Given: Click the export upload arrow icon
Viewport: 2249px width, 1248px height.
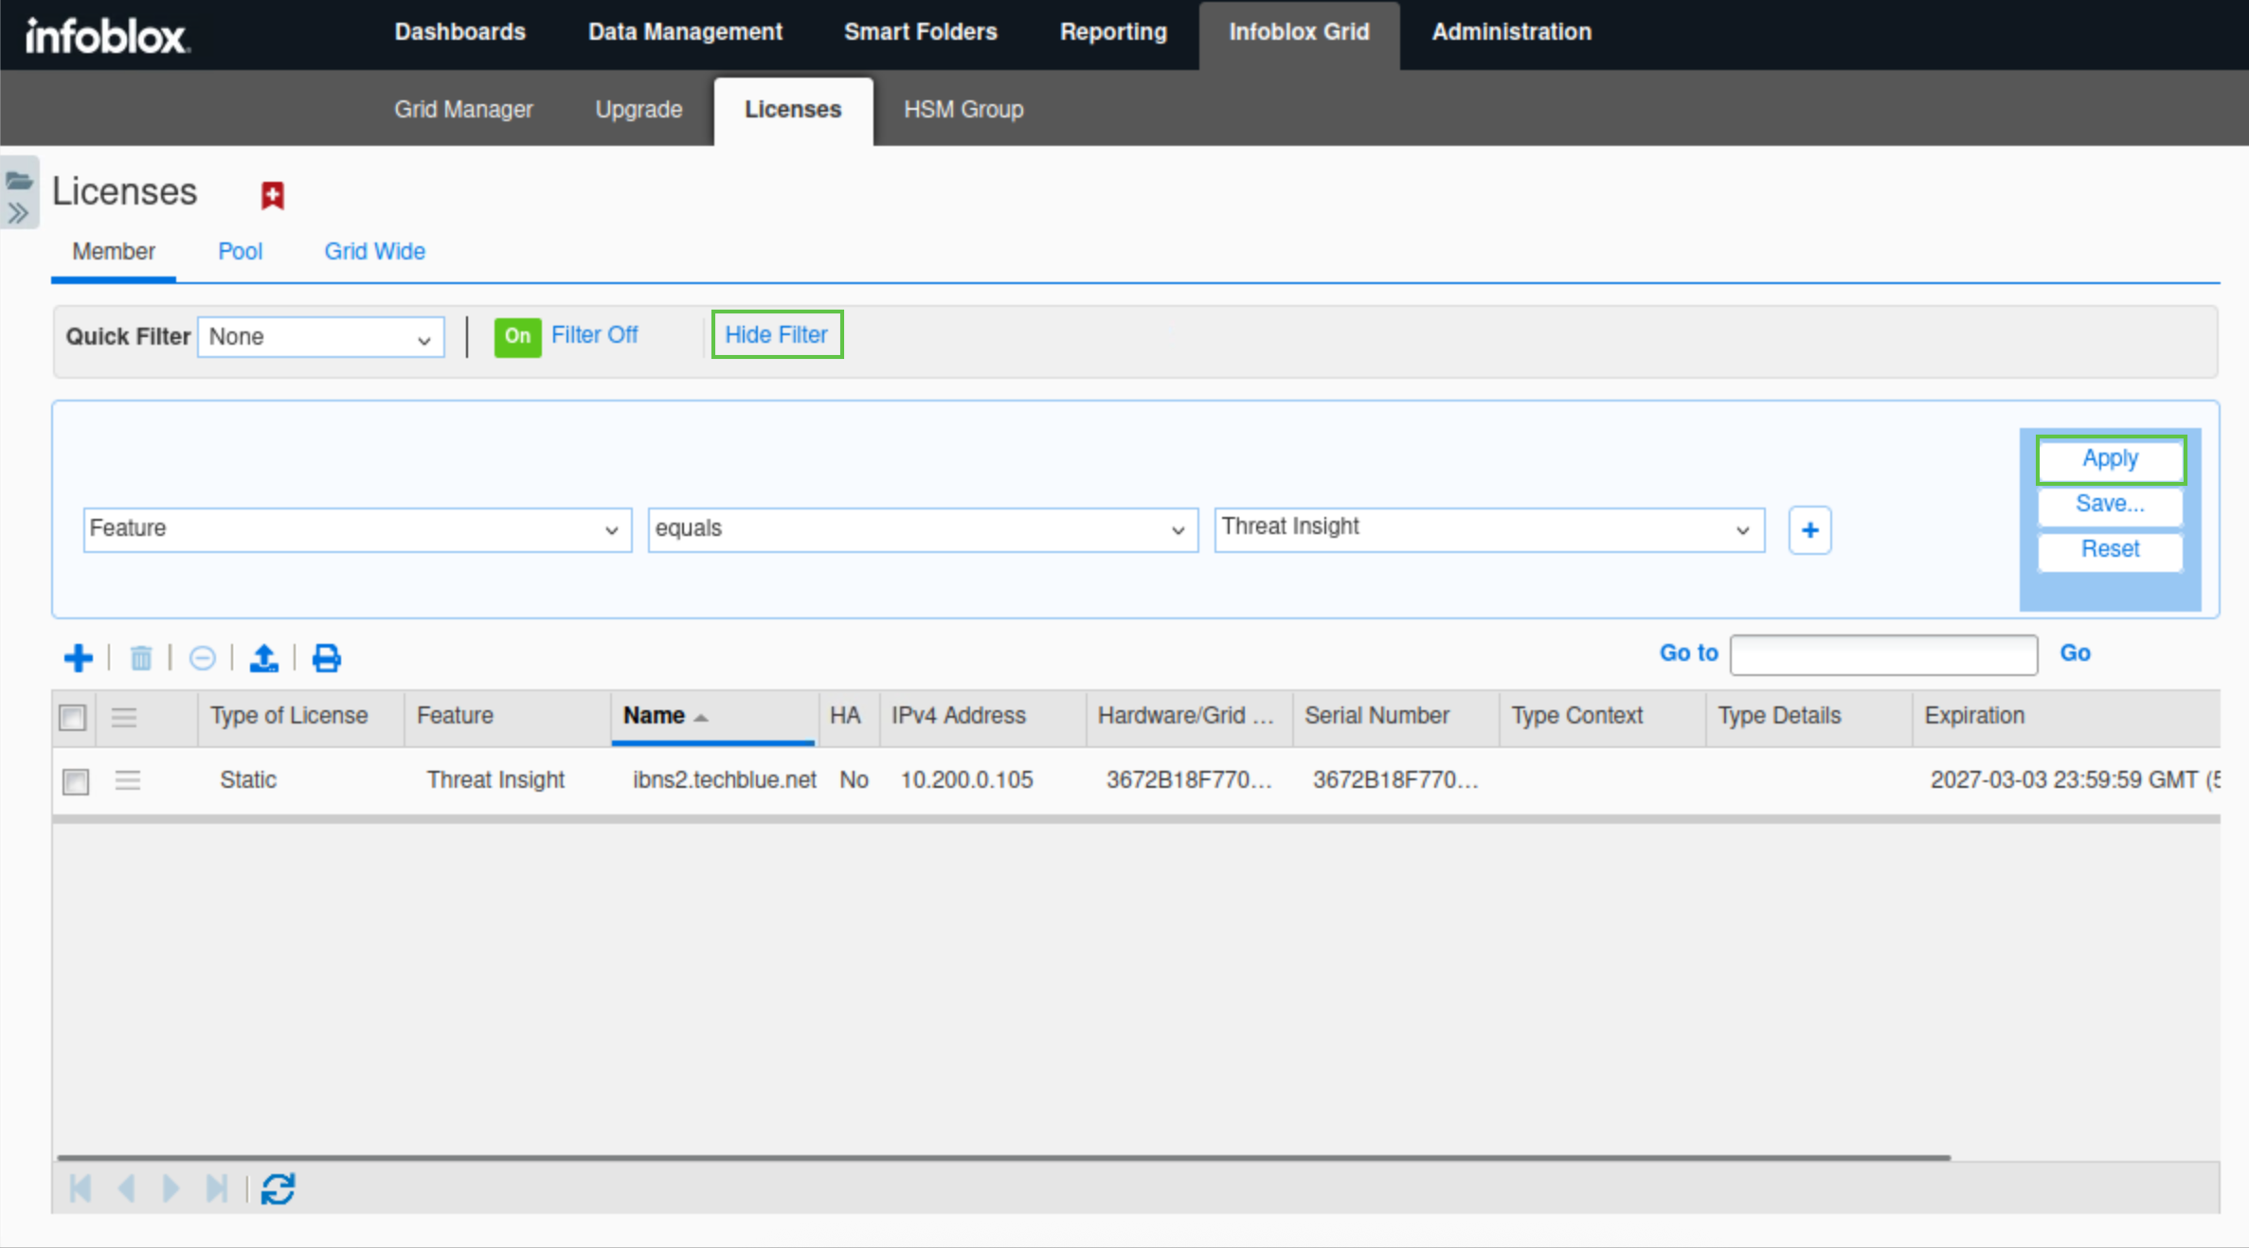Looking at the screenshot, I should 263,657.
